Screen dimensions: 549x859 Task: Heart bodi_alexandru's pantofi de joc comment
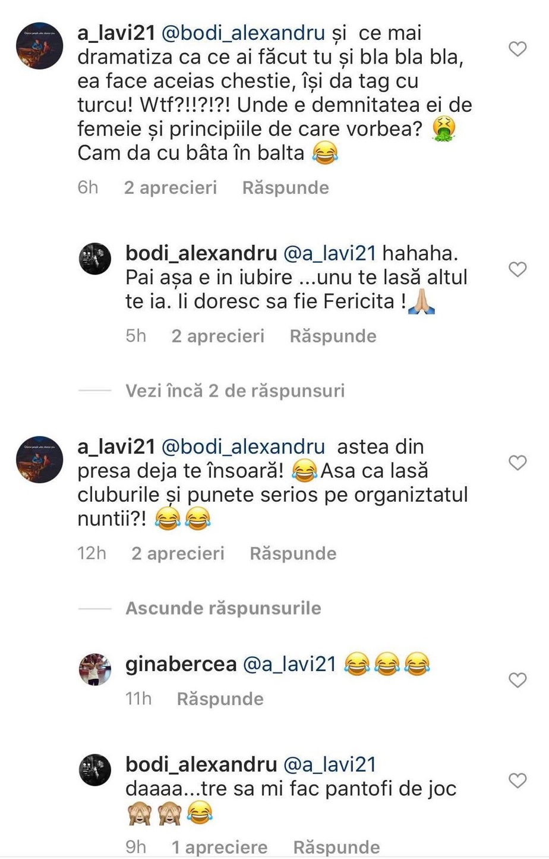pyautogui.click(x=518, y=781)
